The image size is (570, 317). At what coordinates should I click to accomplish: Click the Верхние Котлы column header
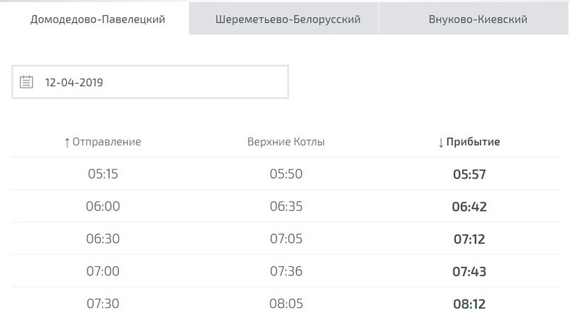pyautogui.click(x=286, y=142)
